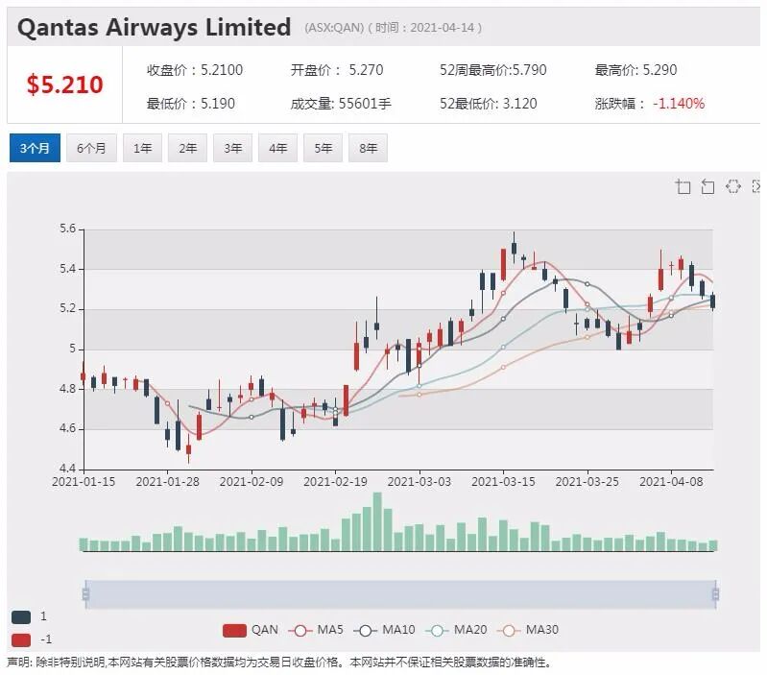Viewport: 767px width, 675px height.
Task: Click the last candlestick on the chart
Action: (712, 301)
